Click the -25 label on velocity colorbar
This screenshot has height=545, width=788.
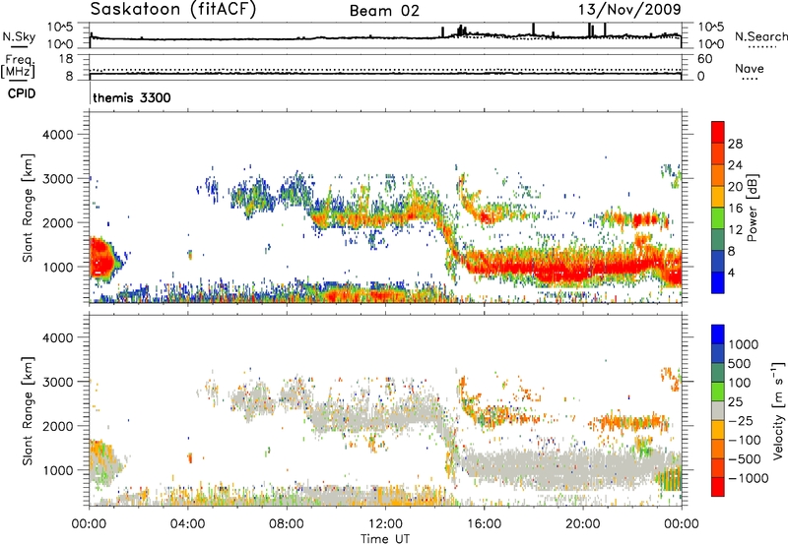click(x=741, y=421)
